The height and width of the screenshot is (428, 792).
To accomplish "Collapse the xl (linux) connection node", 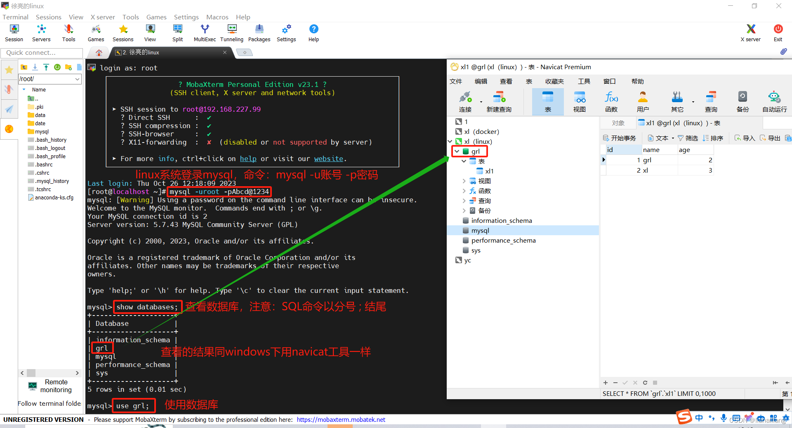I will [450, 141].
